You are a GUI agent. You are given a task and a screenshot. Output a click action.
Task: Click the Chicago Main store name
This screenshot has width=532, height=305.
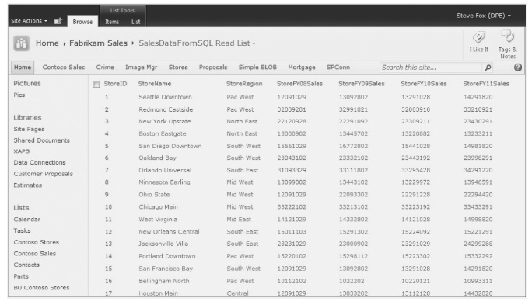click(x=158, y=207)
